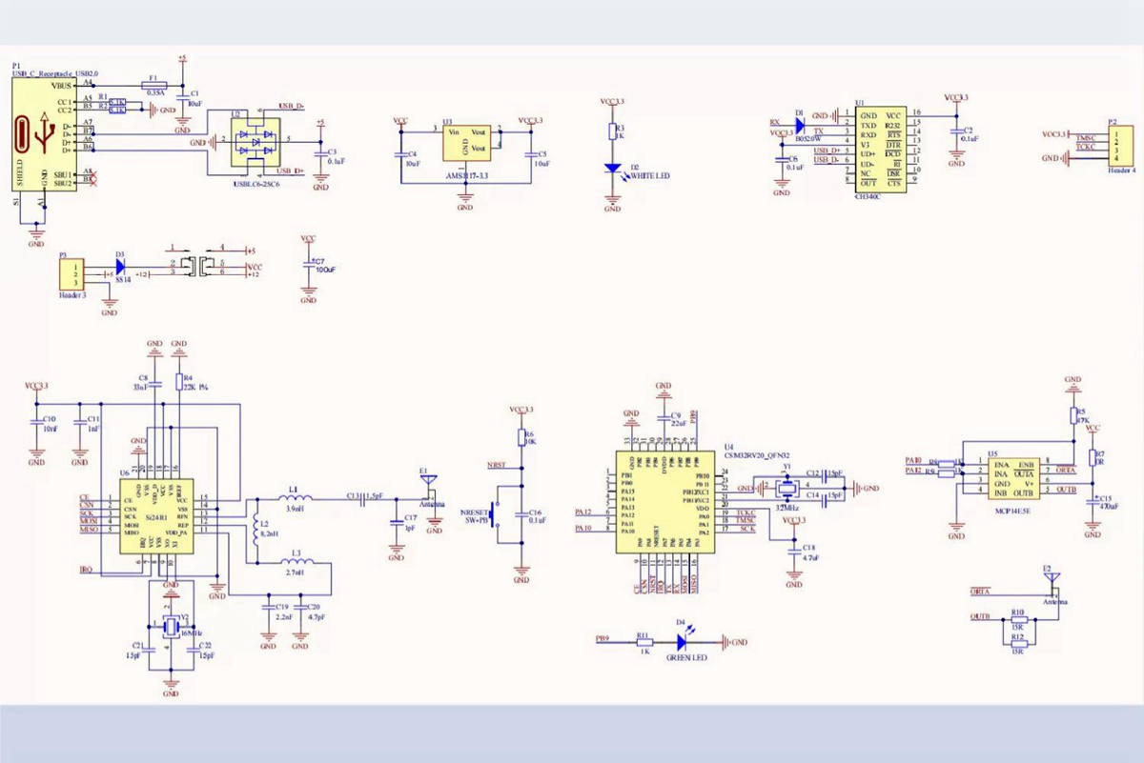1144x763 pixels.
Task: Select the NRESET push-button switch symbol
Action: point(496,514)
